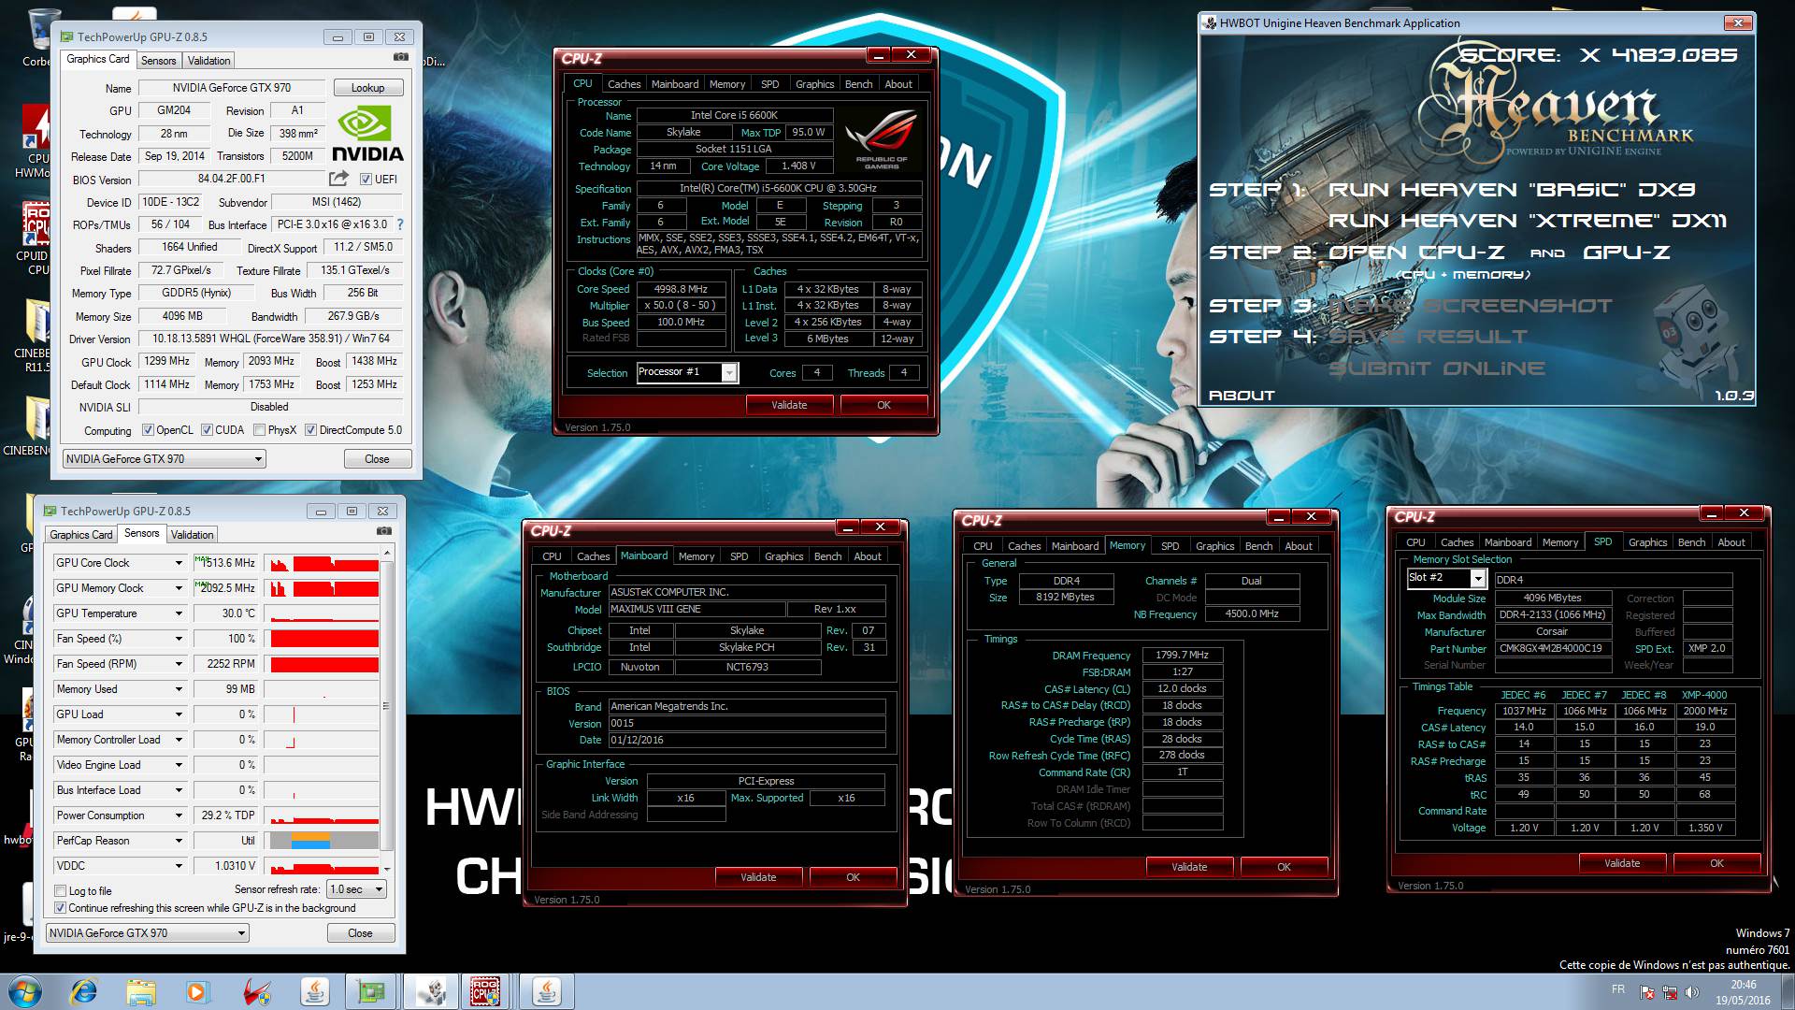Open Bench tab in the Mainboard CPU-Z window
Viewport: 1795px width, 1010px height.
pyautogui.click(x=827, y=556)
